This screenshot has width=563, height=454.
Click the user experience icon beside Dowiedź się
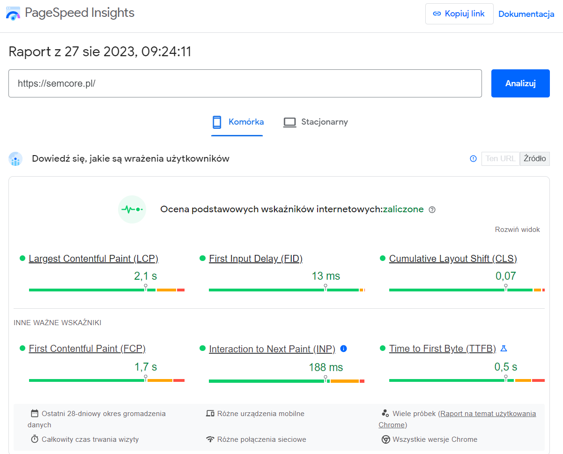tap(16, 159)
